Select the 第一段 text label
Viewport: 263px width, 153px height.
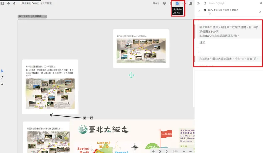coord(88,118)
